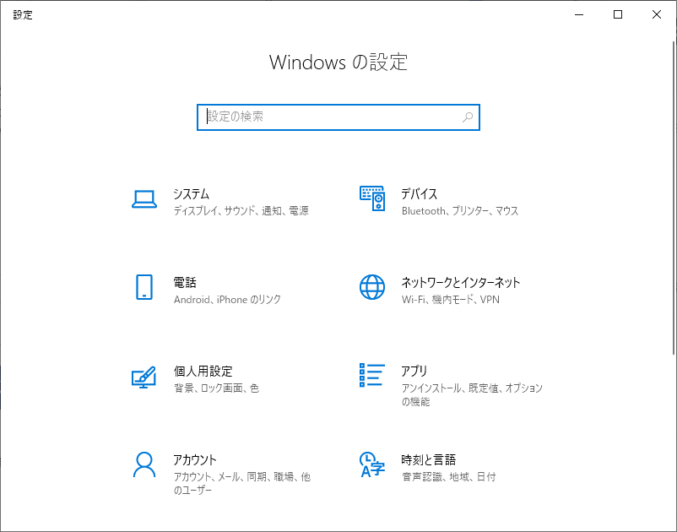Select the アプリ category title

[414, 371]
